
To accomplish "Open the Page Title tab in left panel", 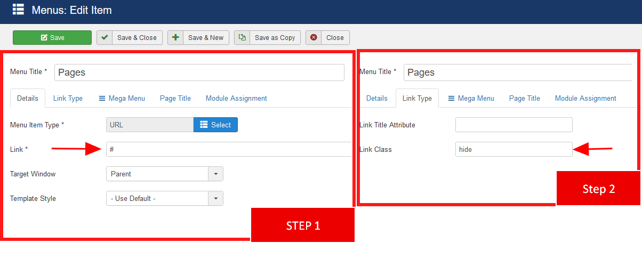I will tap(175, 98).
